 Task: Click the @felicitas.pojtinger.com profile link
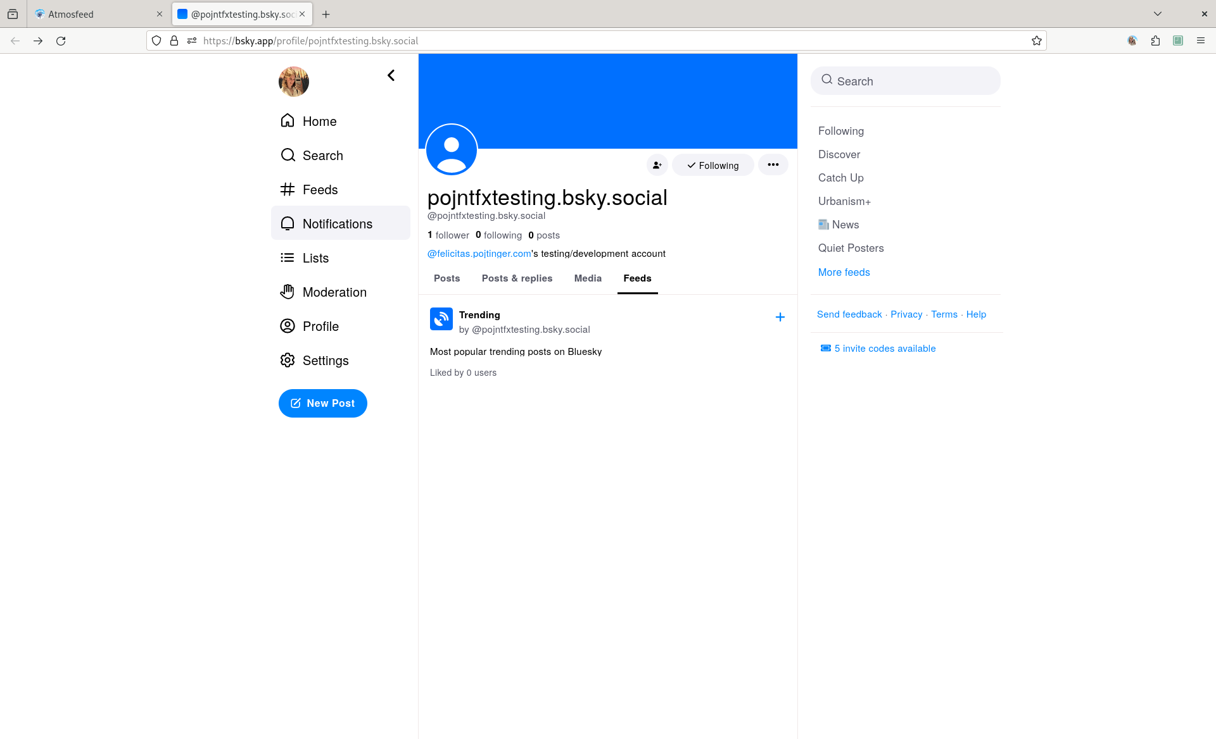(479, 253)
